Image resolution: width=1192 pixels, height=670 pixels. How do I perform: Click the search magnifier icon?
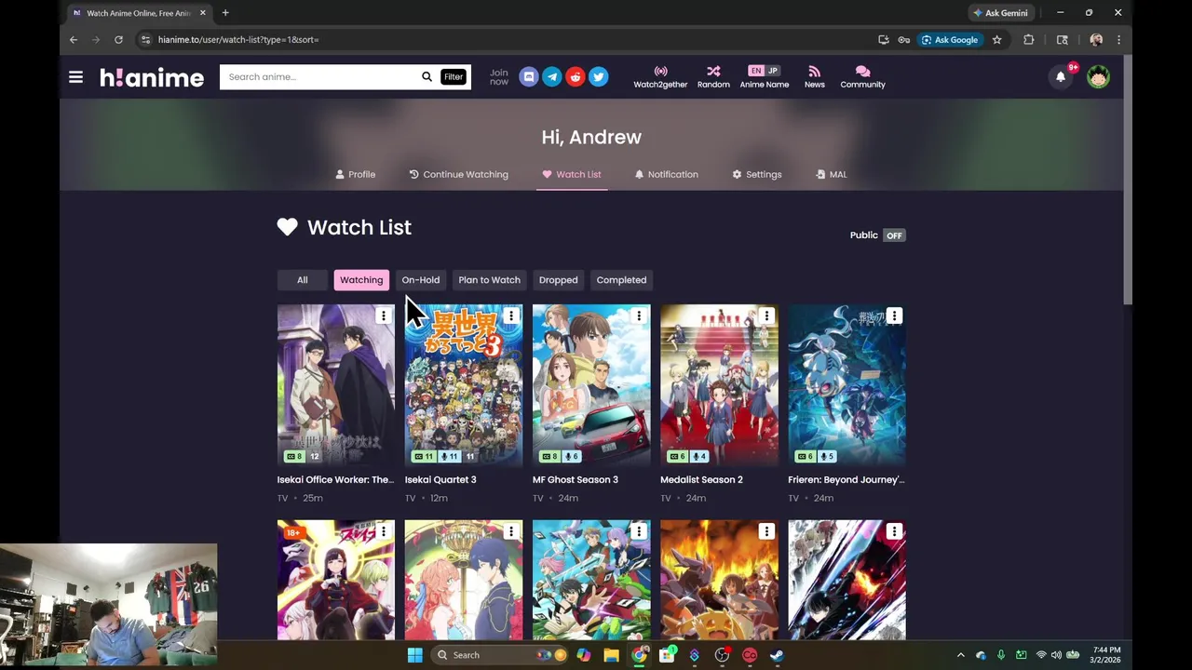(427, 77)
